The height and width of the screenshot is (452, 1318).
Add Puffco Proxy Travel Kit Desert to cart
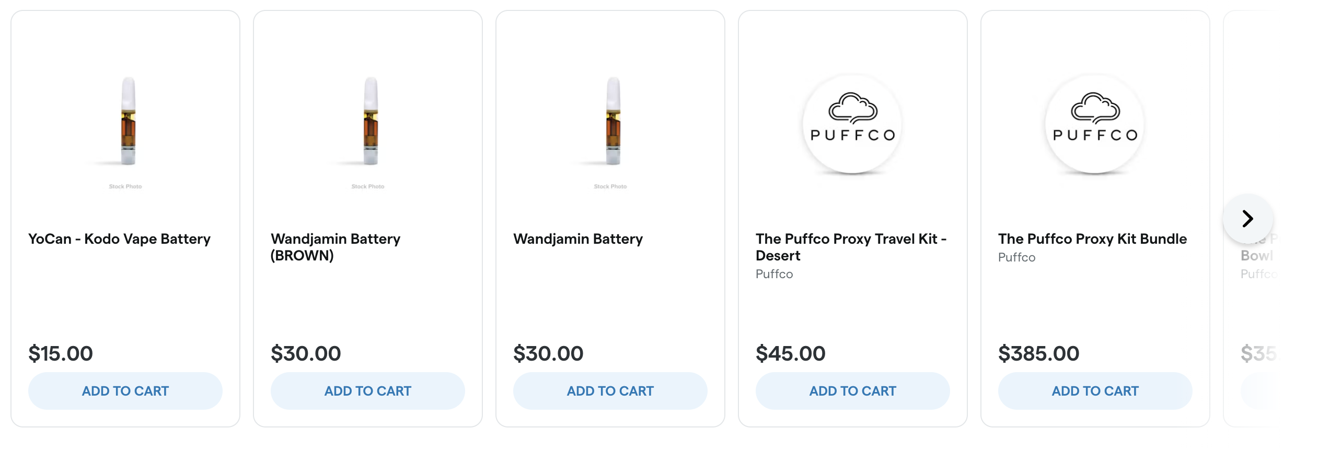(853, 391)
